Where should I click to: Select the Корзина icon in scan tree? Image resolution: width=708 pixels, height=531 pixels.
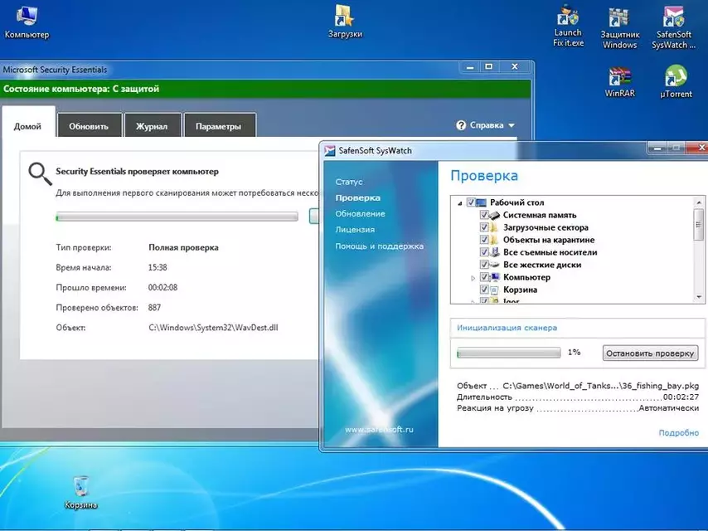pos(494,290)
